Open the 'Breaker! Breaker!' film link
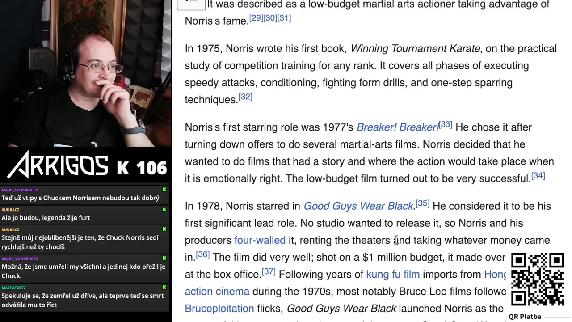572x322 pixels. pyautogui.click(x=397, y=127)
